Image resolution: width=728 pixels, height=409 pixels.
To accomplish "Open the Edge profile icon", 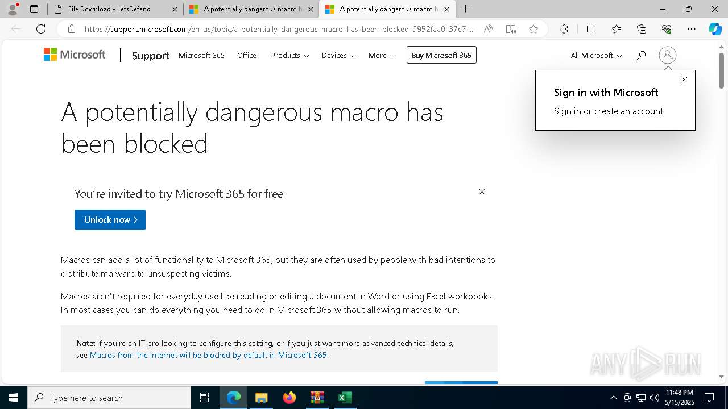I will tap(12, 9).
